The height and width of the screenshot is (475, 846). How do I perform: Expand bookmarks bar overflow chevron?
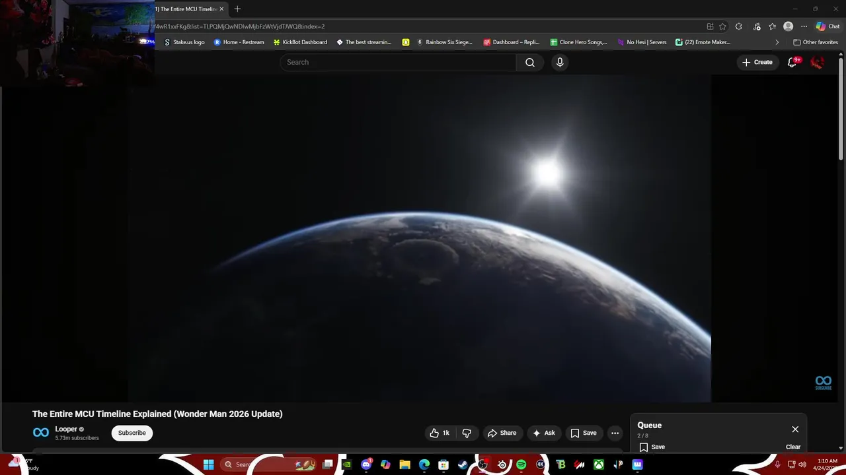point(777,42)
